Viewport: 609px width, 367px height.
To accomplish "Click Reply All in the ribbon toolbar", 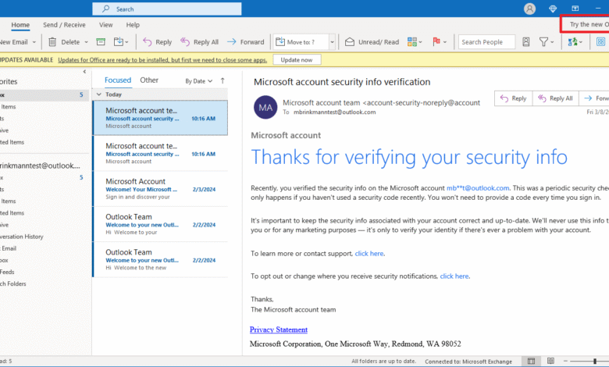I will pyautogui.click(x=200, y=42).
